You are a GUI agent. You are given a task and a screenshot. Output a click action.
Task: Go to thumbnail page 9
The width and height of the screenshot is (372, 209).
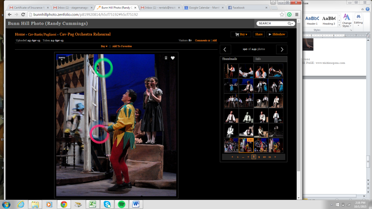coord(259,157)
